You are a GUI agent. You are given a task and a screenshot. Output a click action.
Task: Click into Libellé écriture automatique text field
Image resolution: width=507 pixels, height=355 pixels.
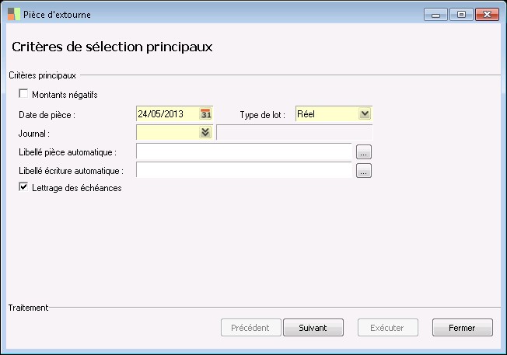pos(243,170)
